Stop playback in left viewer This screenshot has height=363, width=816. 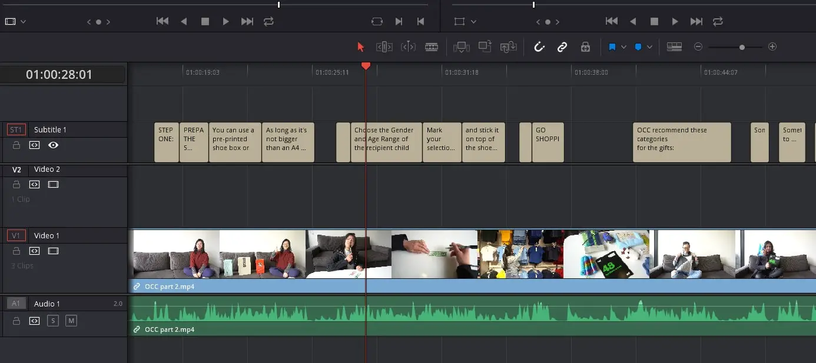tap(205, 21)
